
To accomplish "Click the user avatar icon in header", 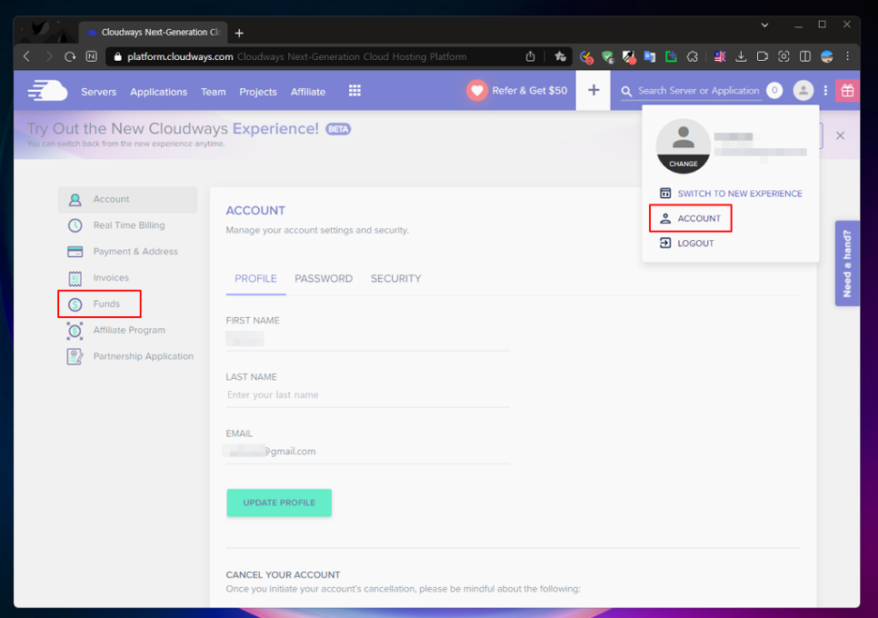I will (x=803, y=90).
